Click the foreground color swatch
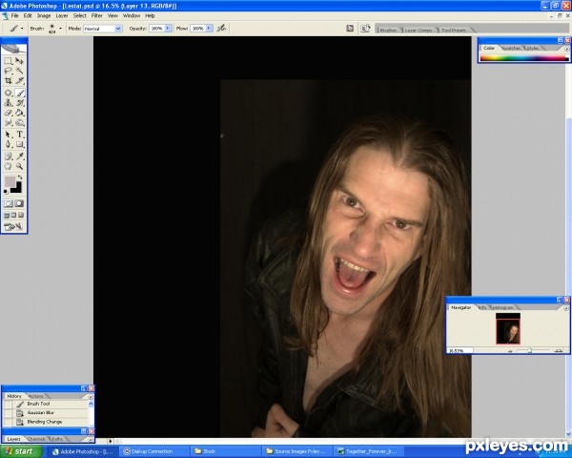 coord(10,181)
